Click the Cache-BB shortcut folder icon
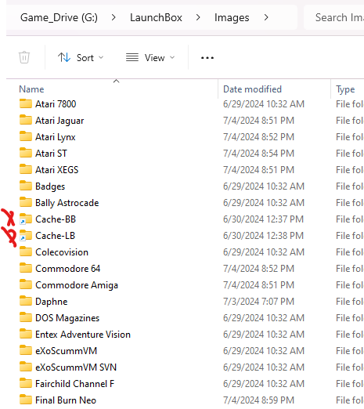364x409 pixels. (x=26, y=219)
